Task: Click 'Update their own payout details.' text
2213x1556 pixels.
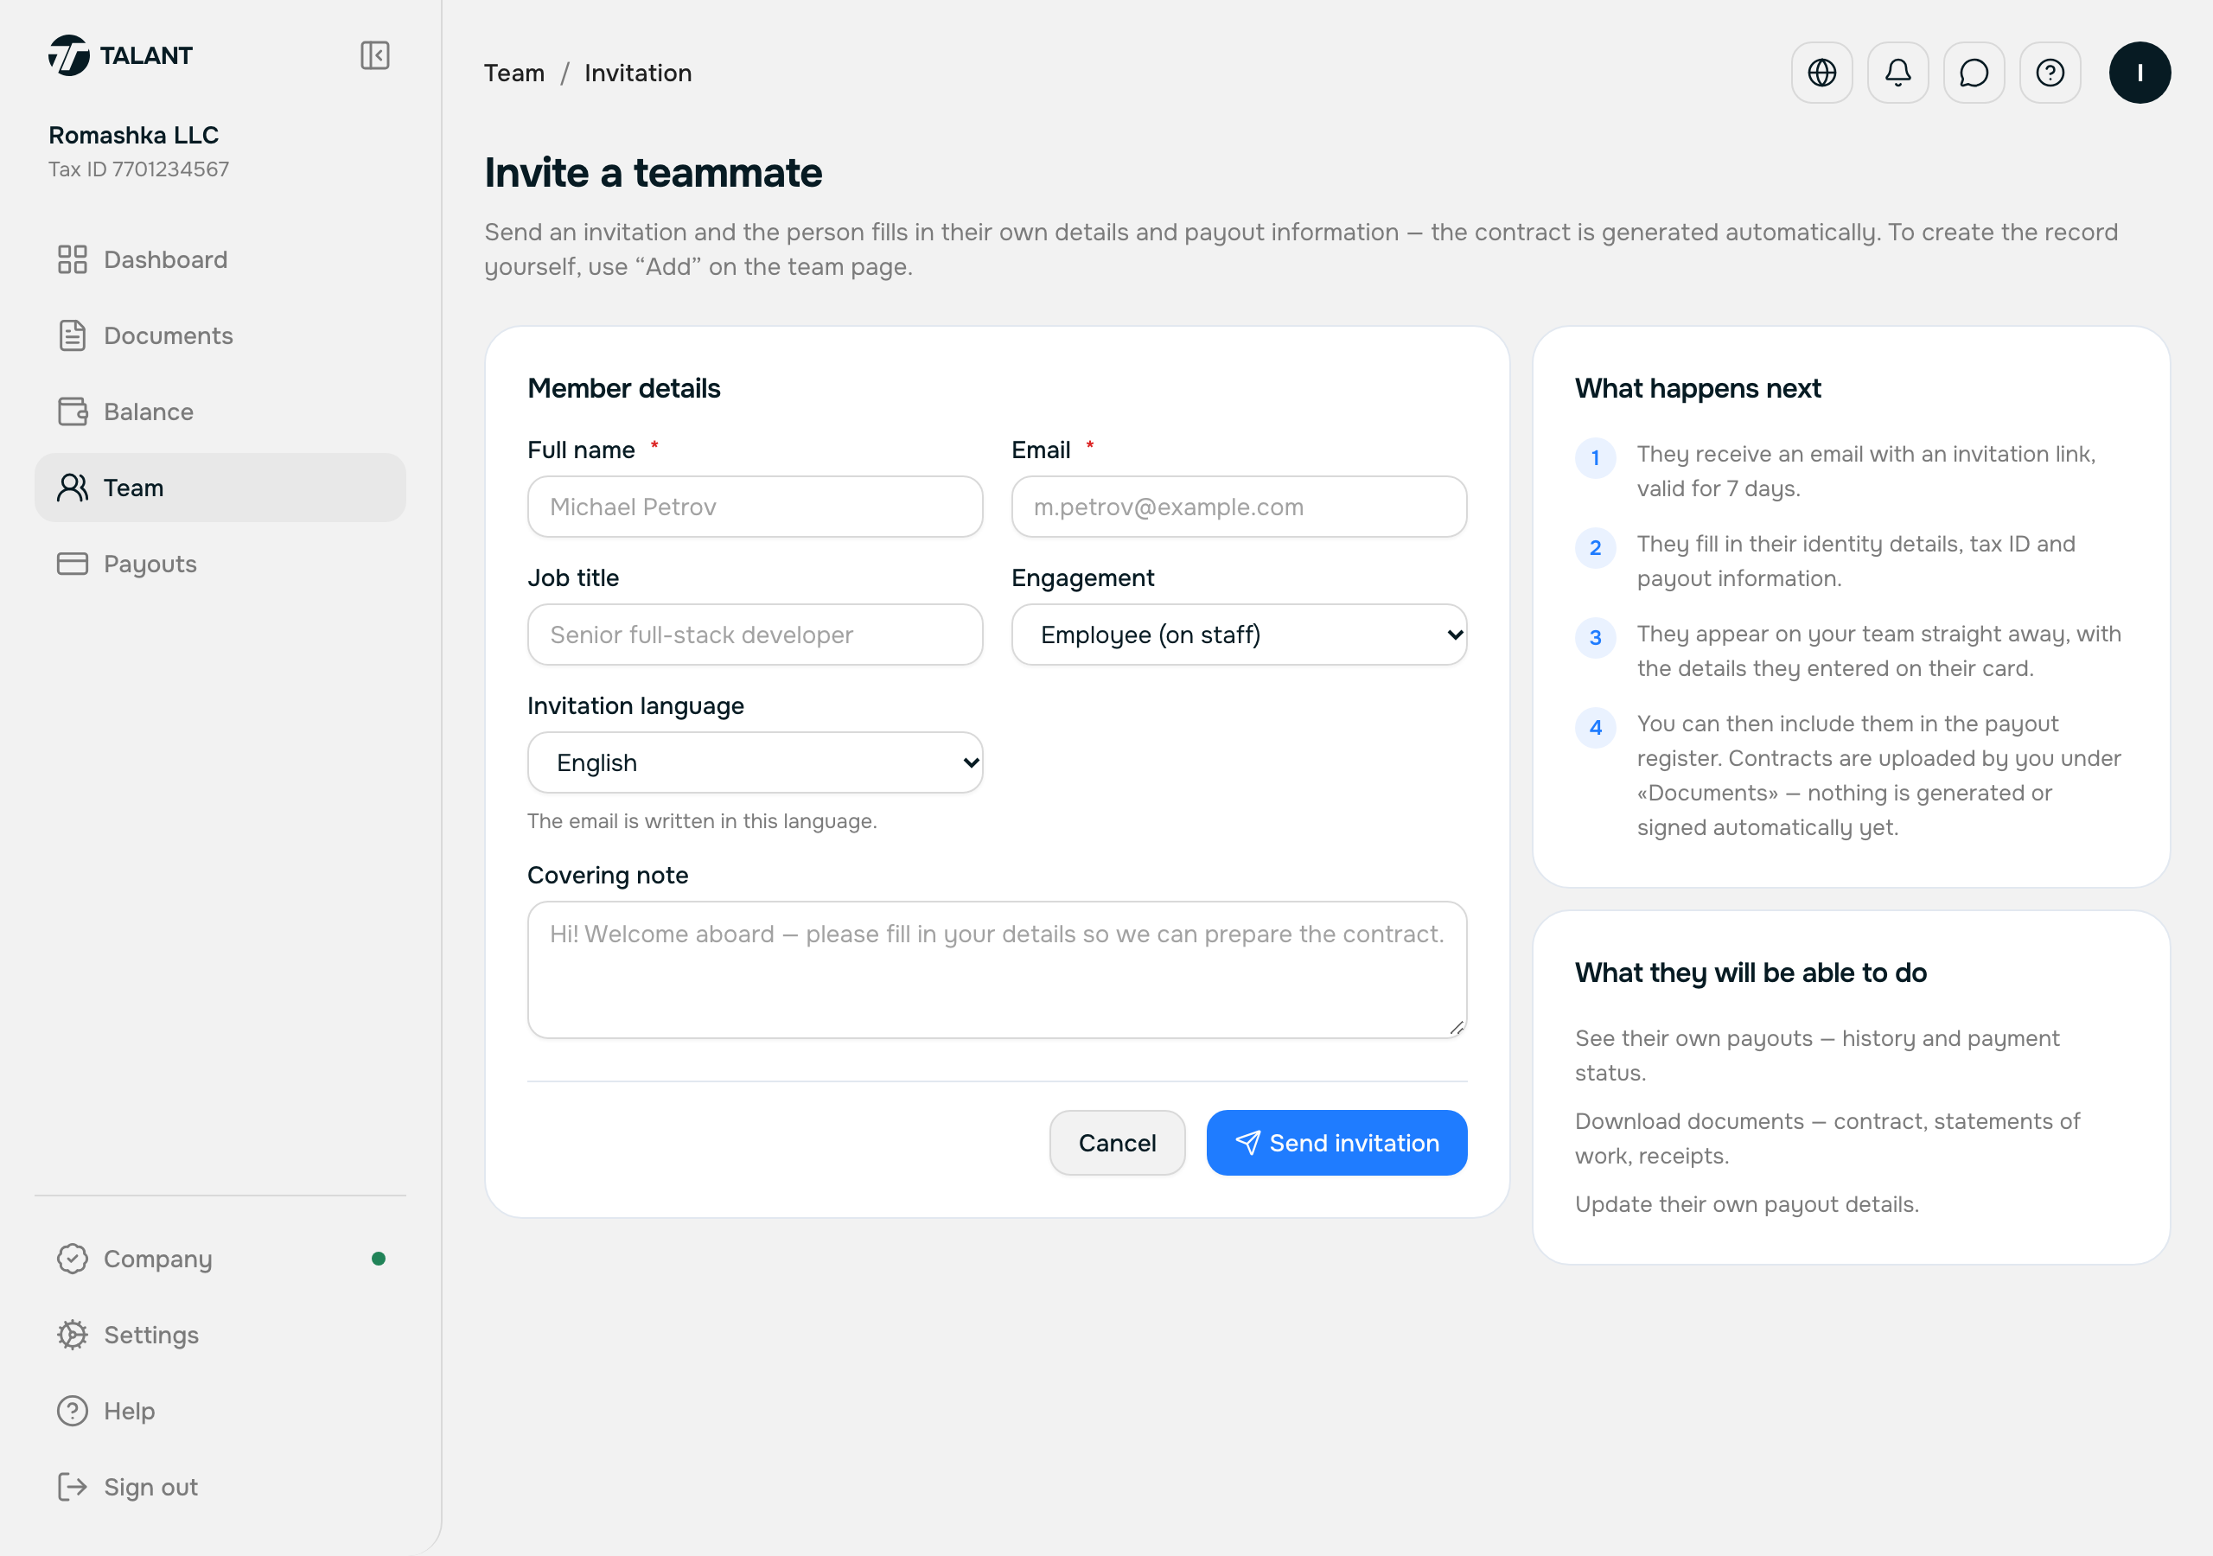Action: (1746, 1204)
